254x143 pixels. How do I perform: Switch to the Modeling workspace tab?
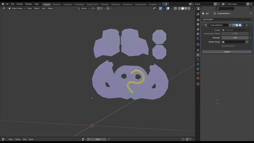tap(57, 4)
